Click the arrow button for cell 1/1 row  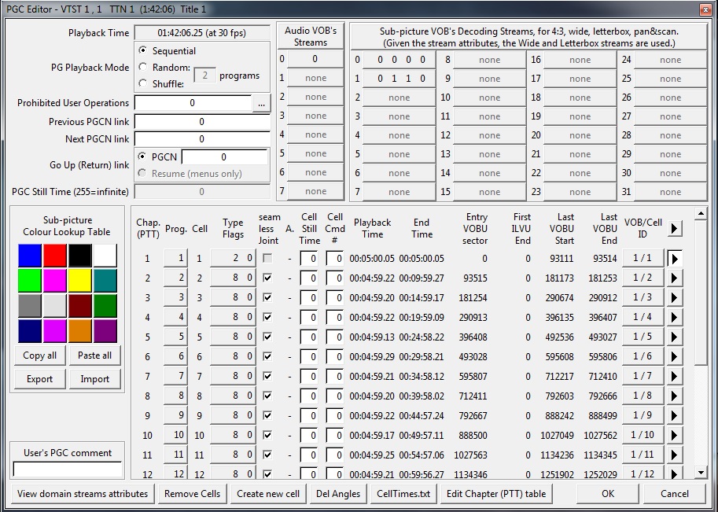pyautogui.click(x=674, y=258)
